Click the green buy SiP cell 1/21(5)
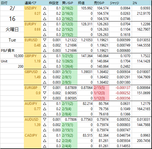Screen dimensions: 152x149 tap(69, 56)
